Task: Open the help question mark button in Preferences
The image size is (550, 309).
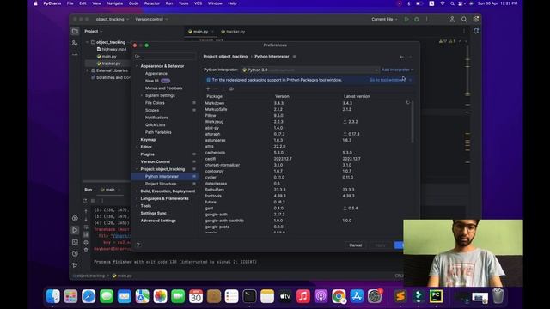Action: tap(138, 245)
